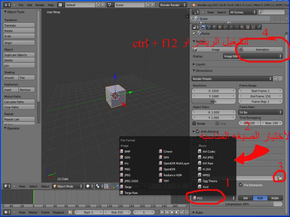Play the animation in reverse

click(x=172, y=212)
